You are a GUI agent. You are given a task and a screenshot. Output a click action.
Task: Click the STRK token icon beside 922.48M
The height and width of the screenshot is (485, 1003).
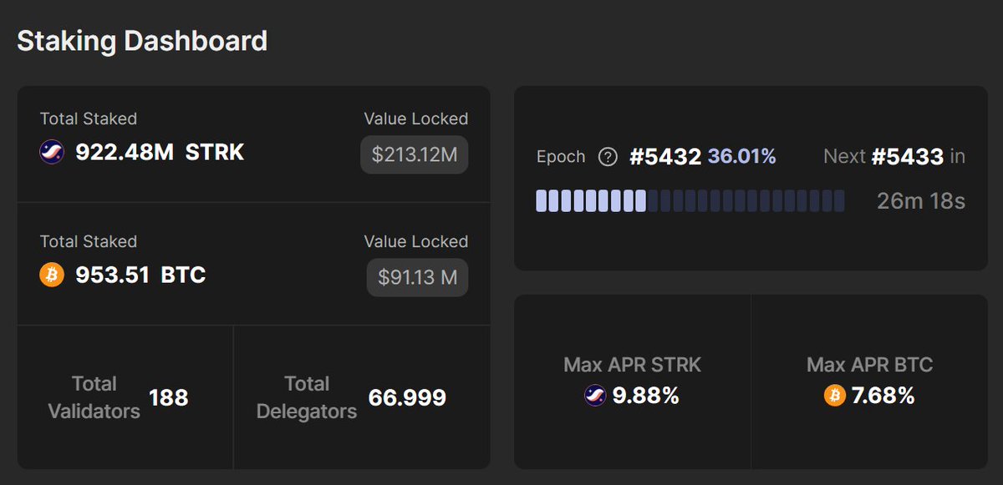52,153
